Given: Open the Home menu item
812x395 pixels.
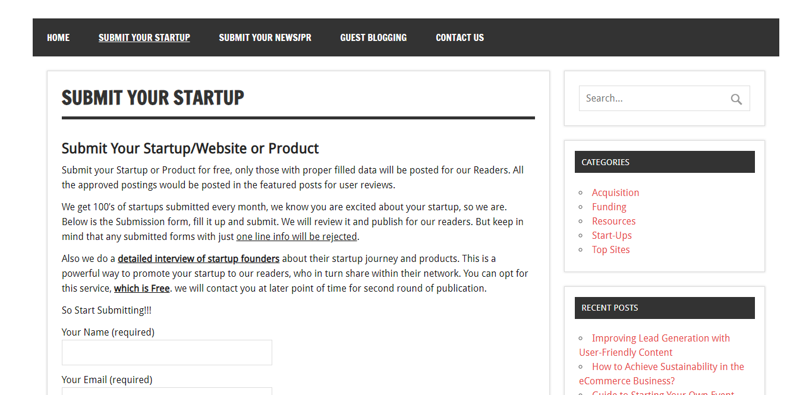Looking at the screenshot, I should 58,37.
